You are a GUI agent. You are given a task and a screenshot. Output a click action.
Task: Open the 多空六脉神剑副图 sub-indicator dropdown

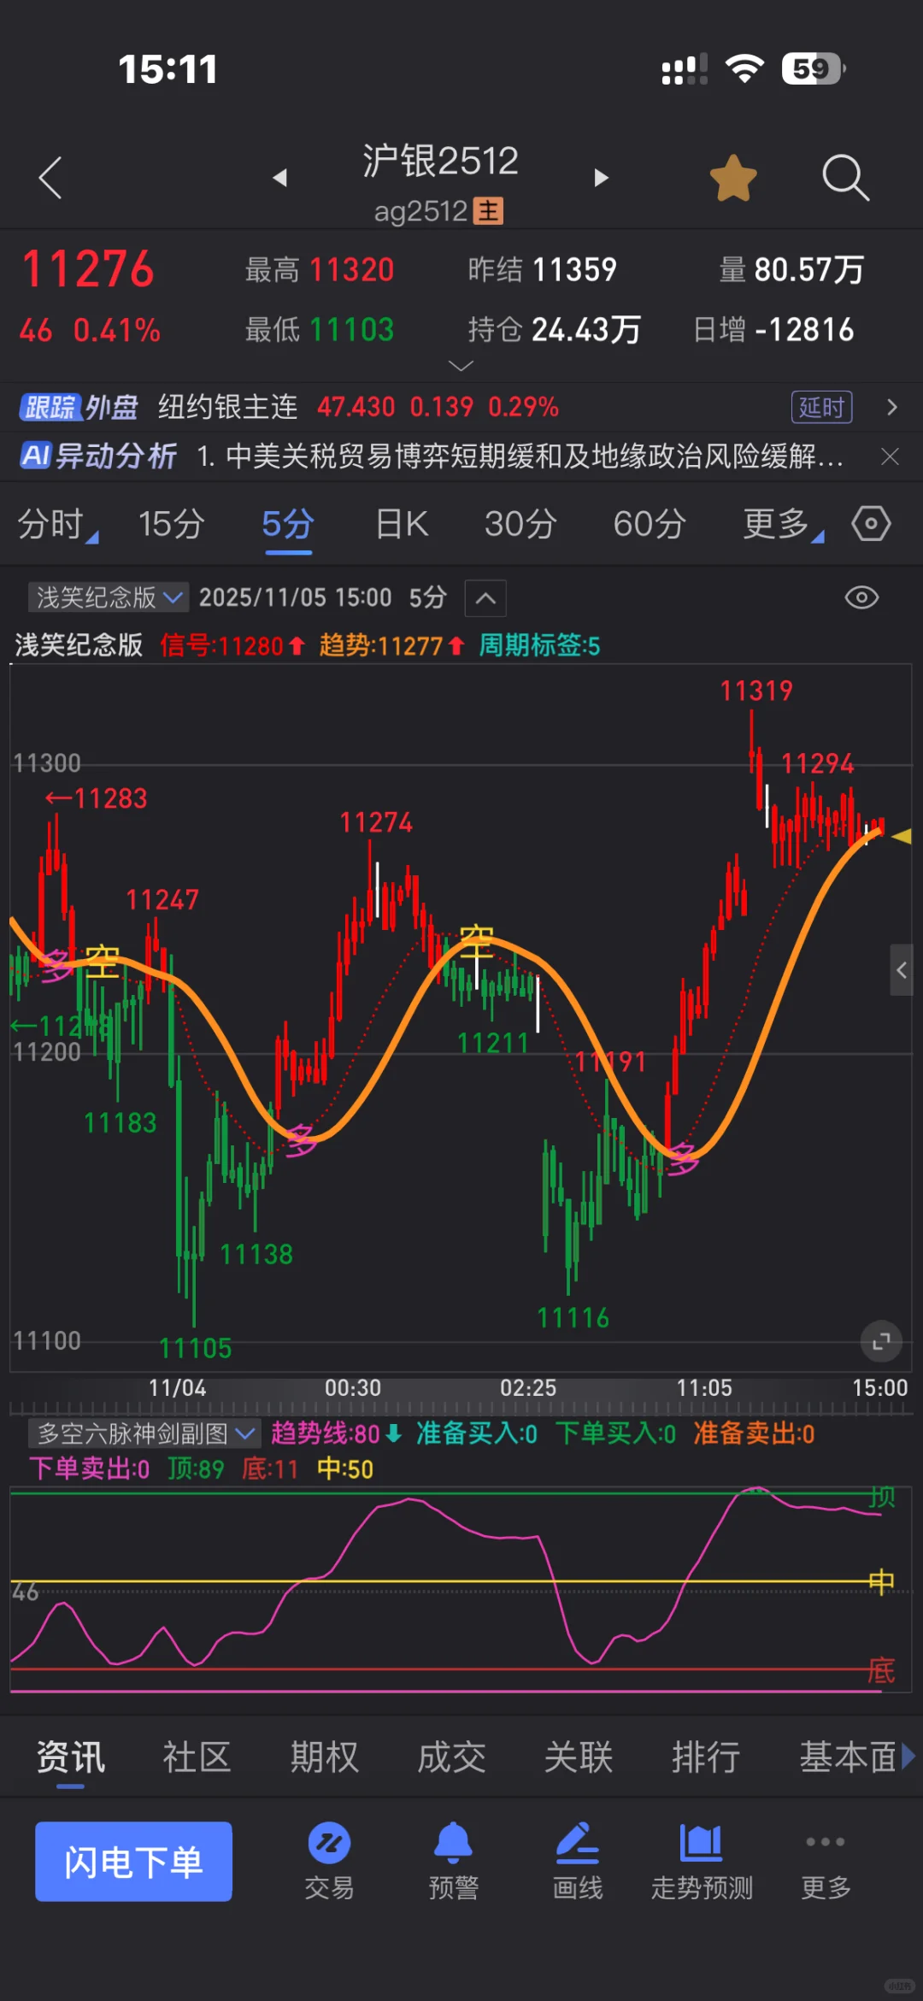pos(144,1433)
